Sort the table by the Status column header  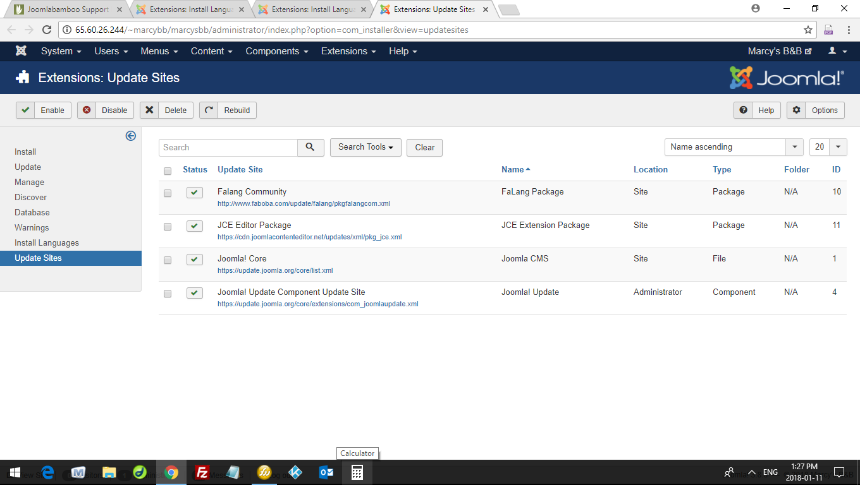coord(195,169)
